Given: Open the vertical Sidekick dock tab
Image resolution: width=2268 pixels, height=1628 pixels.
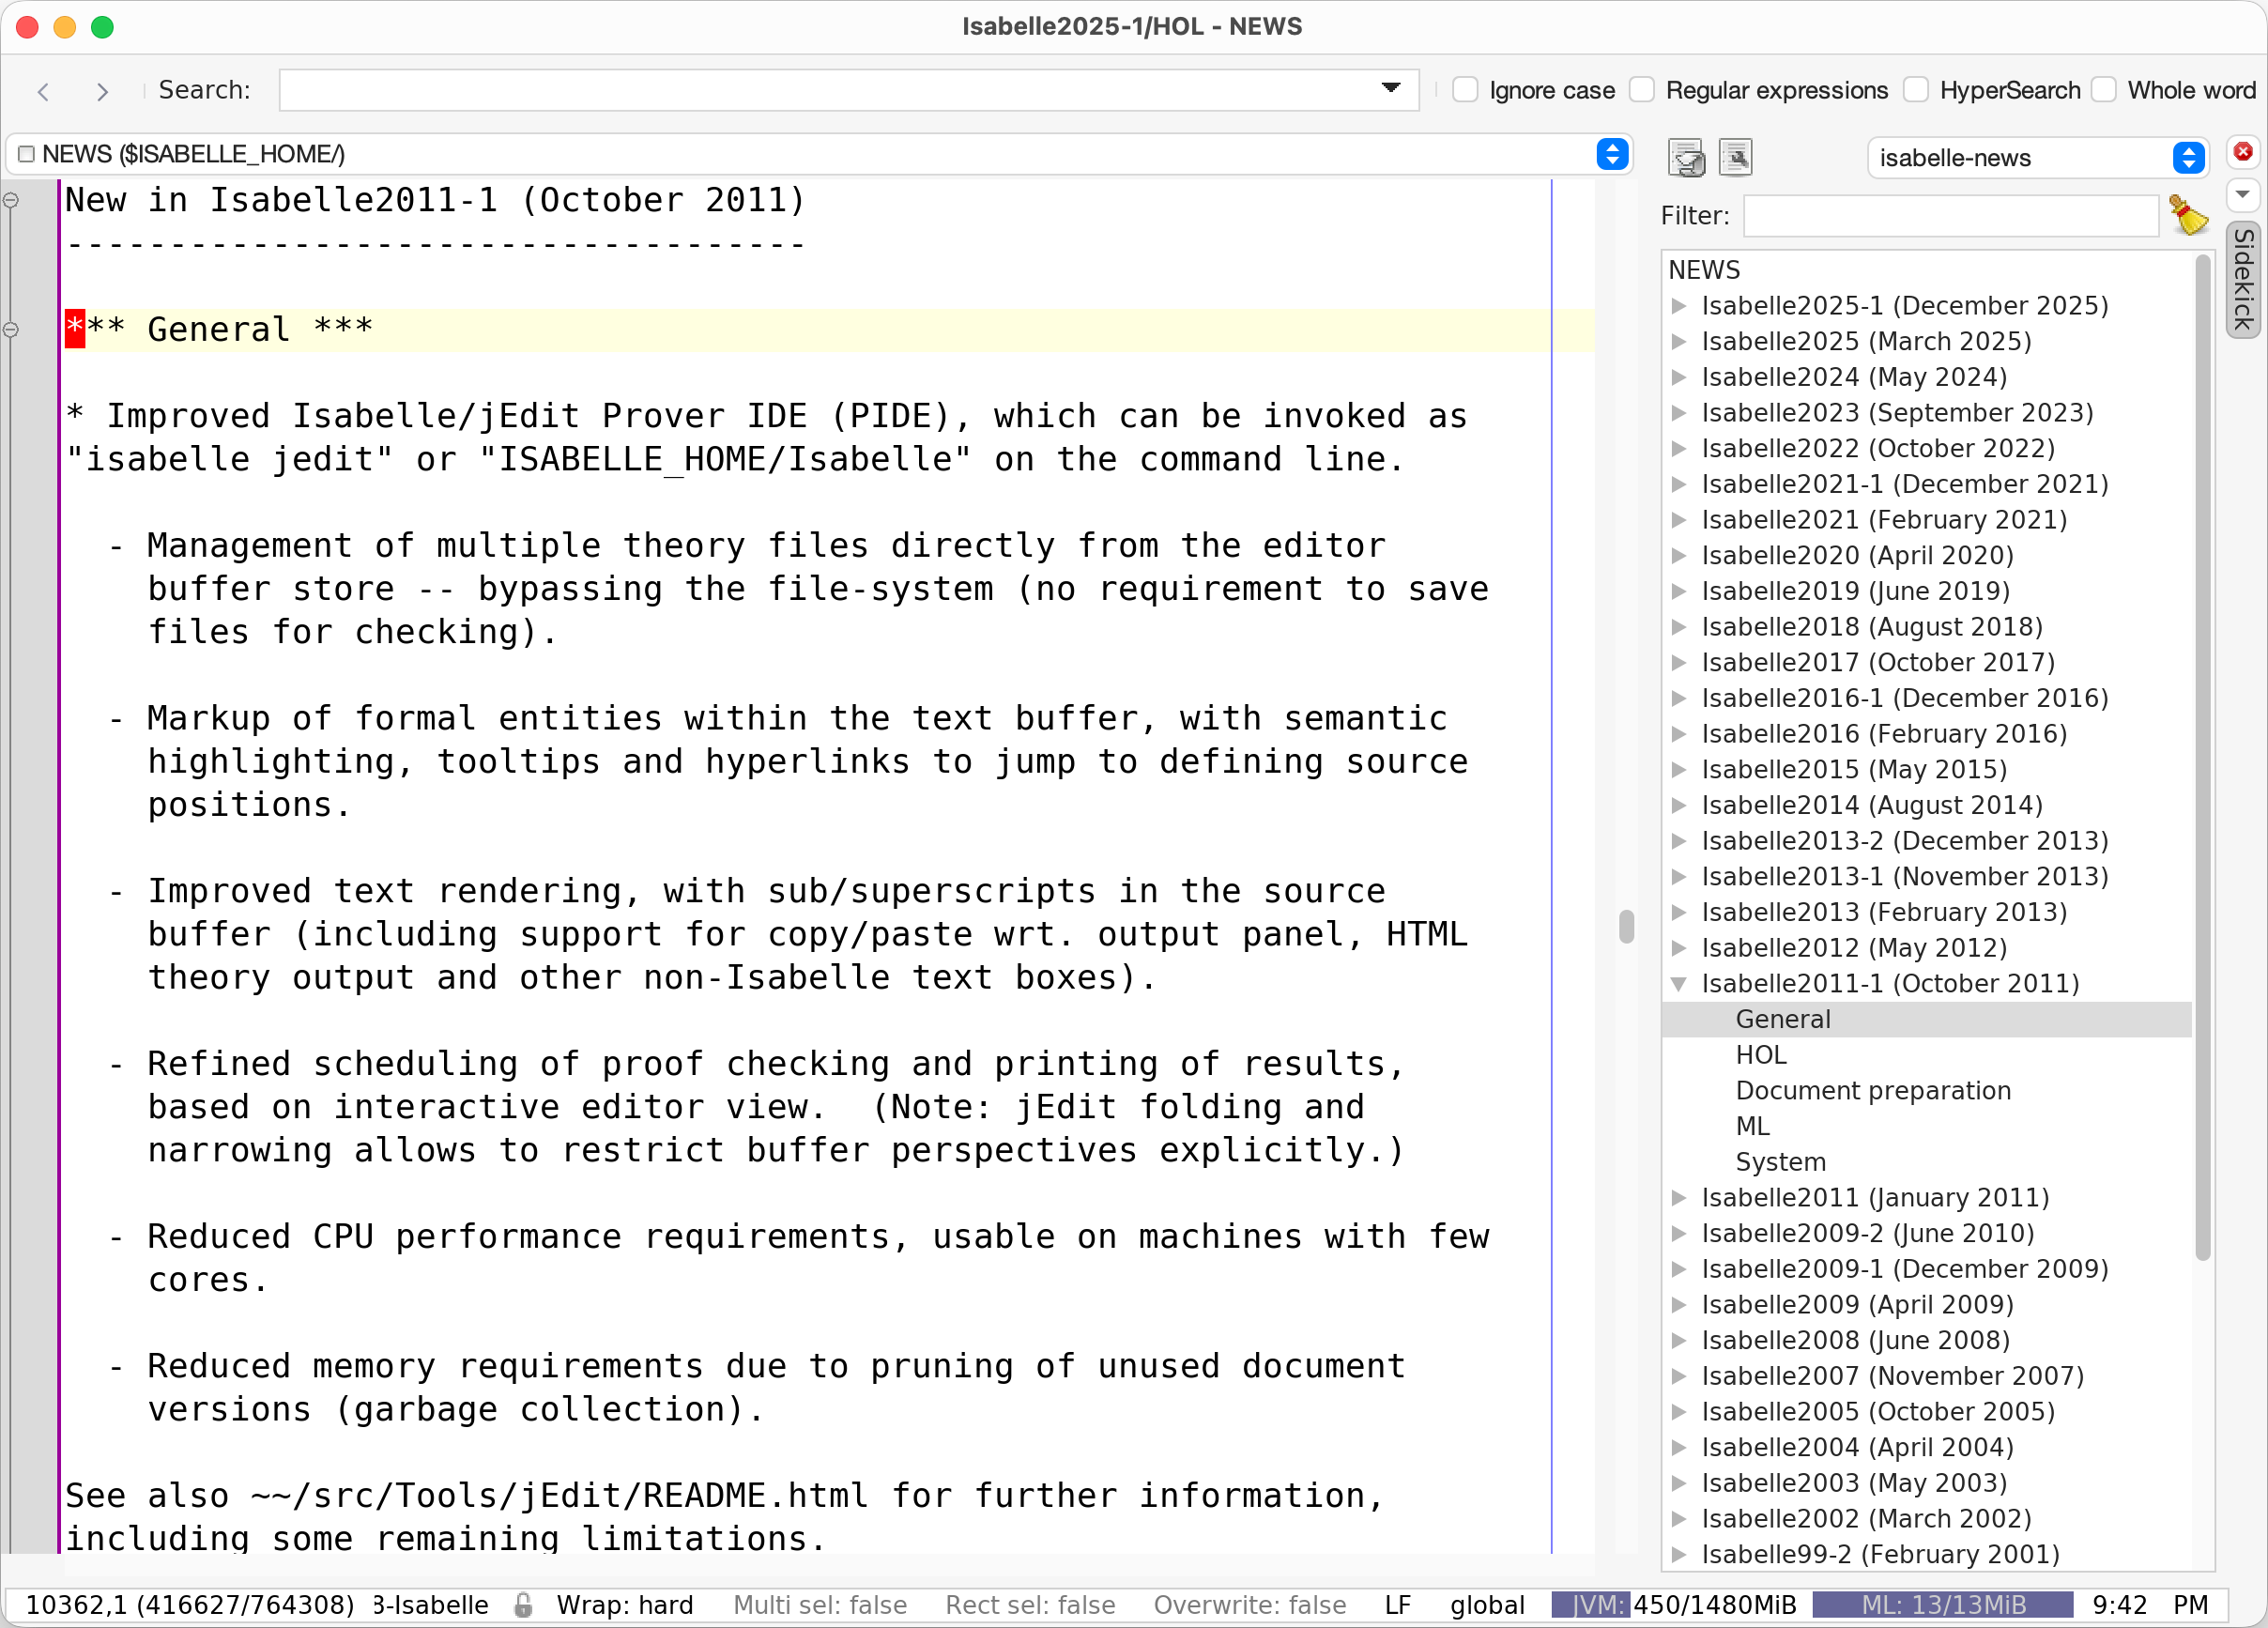Looking at the screenshot, I should 2243,280.
